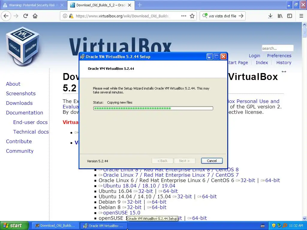The width and height of the screenshot is (307, 230).
Task: Download Oracle Linux 6 32-bit build
Action: (248, 180)
